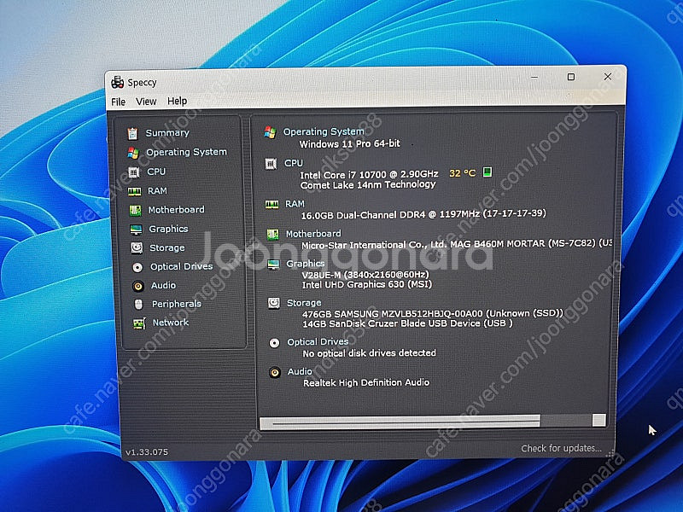Click the Storage drive icon in sidebar
This screenshot has height=512, width=683.
click(137, 247)
